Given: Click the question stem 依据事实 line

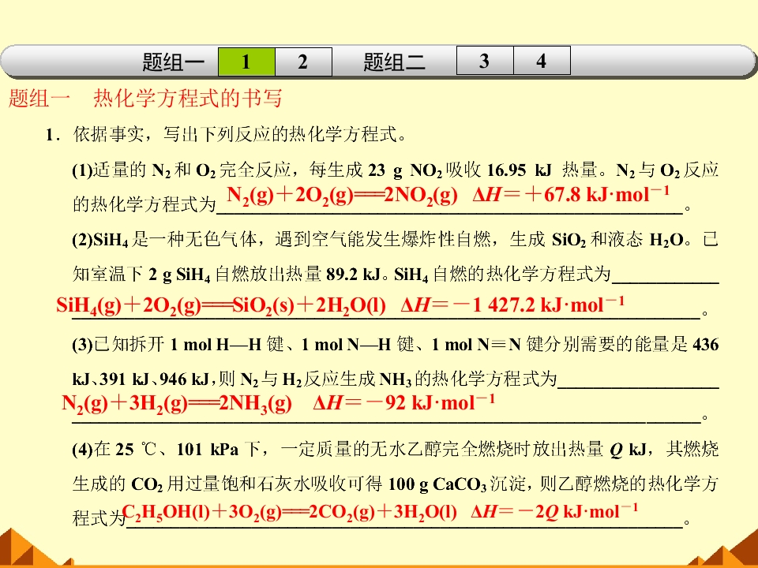Looking at the screenshot, I should [227, 134].
